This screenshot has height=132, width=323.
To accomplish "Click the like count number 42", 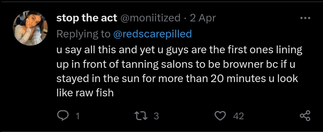I will 238,116.
